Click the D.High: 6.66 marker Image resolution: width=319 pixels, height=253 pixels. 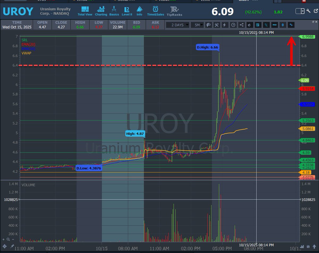(x=207, y=48)
